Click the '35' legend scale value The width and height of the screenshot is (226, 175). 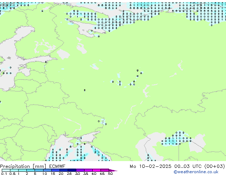86,174
